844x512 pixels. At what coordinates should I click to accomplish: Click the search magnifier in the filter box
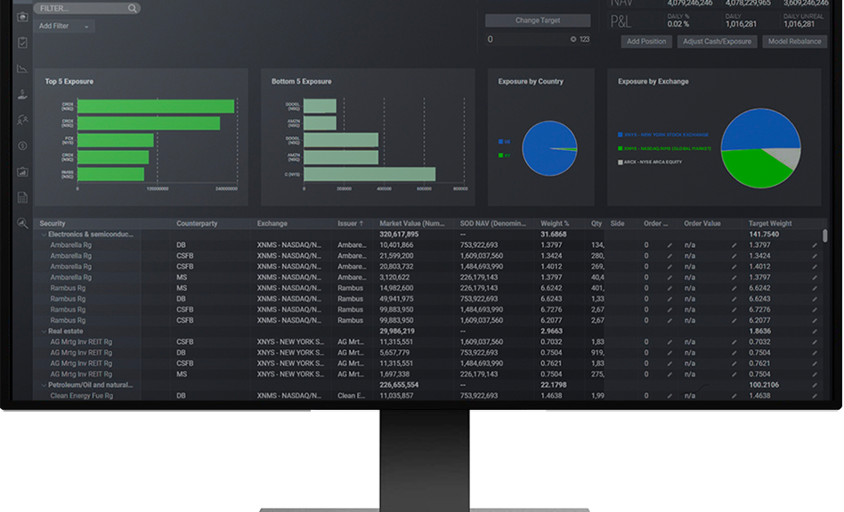coord(133,8)
